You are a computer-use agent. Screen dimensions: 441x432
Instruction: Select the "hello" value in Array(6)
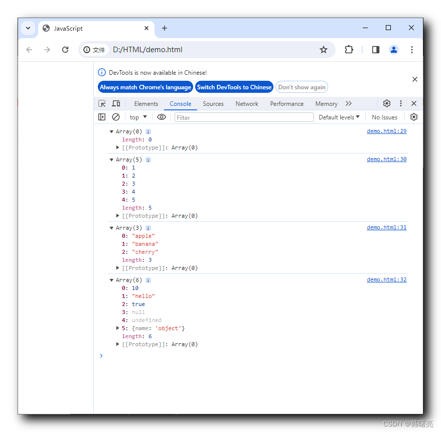[x=143, y=296]
